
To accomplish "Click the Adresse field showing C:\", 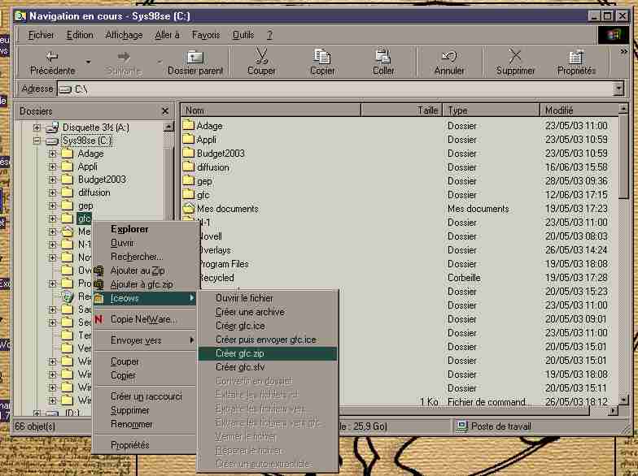I will [x=335, y=89].
